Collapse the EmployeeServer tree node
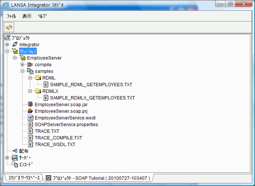The image size is (255, 186). 15,58
